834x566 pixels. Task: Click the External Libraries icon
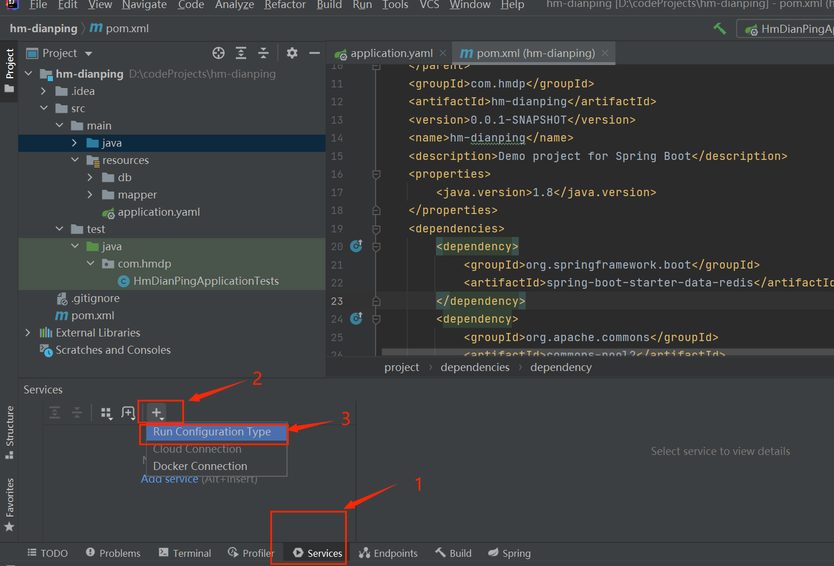click(46, 333)
